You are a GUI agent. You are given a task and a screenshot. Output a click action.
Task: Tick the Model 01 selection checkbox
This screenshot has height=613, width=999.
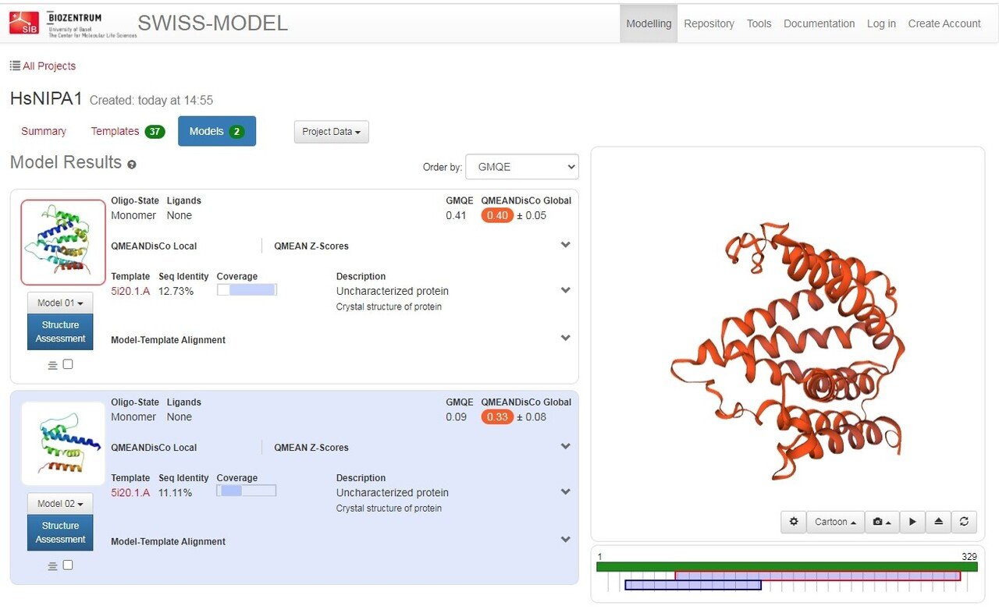68,364
